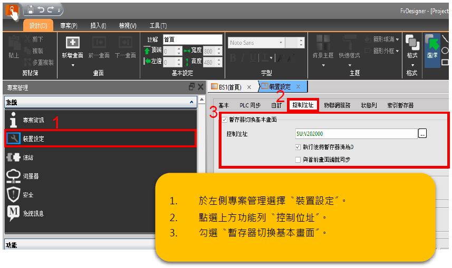This screenshot has height=268, width=452.
Task: Click the 控制位址 address input field
Action: [x=355, y=134]
